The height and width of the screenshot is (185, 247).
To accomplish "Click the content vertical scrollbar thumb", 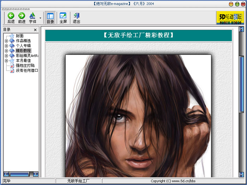I will click(241, 84).
